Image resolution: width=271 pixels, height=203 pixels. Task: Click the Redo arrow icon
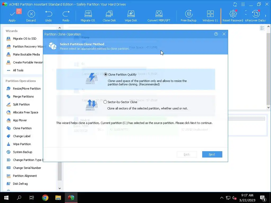[x=66, y=14]
